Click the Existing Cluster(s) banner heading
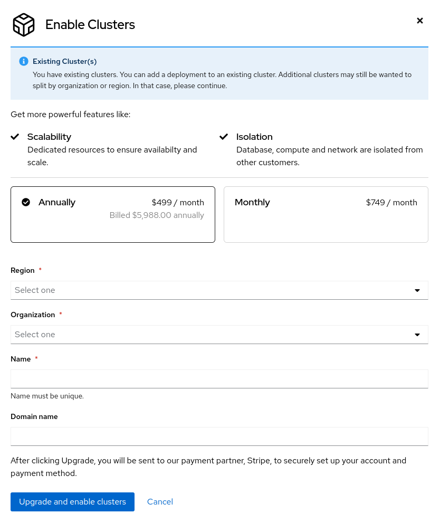Image resolution: width=440 pixels, height=523 pixels. (65, 61)
